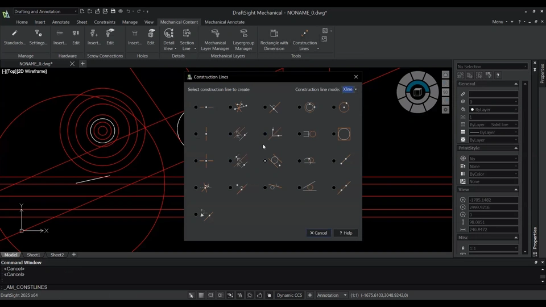Open line color ByLayer swatch dropdown
The image size is (546, 307).
click(x=494, y=109)
